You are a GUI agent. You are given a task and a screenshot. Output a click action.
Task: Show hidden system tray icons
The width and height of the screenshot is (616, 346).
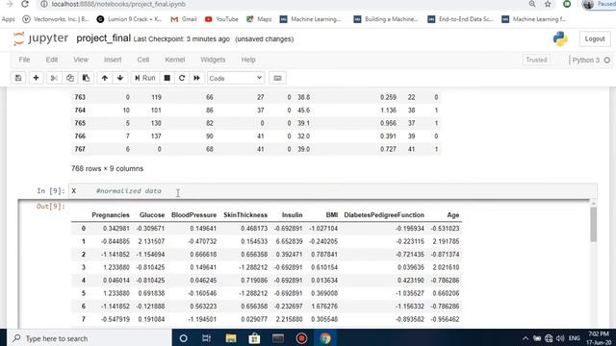click(x=526, y=338)
